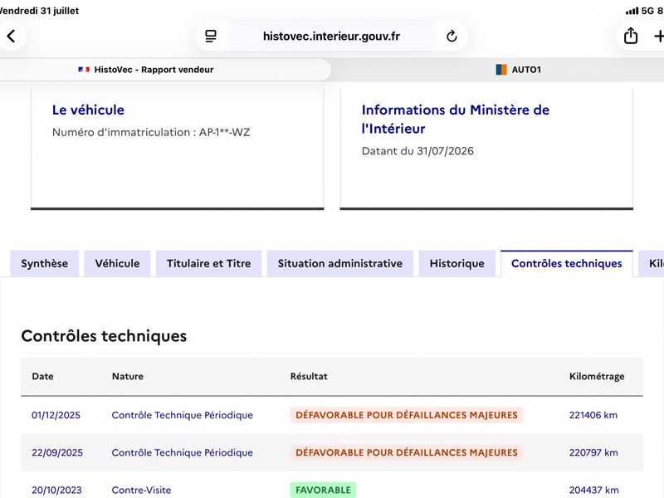
Task: Switch to HistoVec - Rapport vendeur browser tab
Action: pyautogui.click(x=165, y=70)
